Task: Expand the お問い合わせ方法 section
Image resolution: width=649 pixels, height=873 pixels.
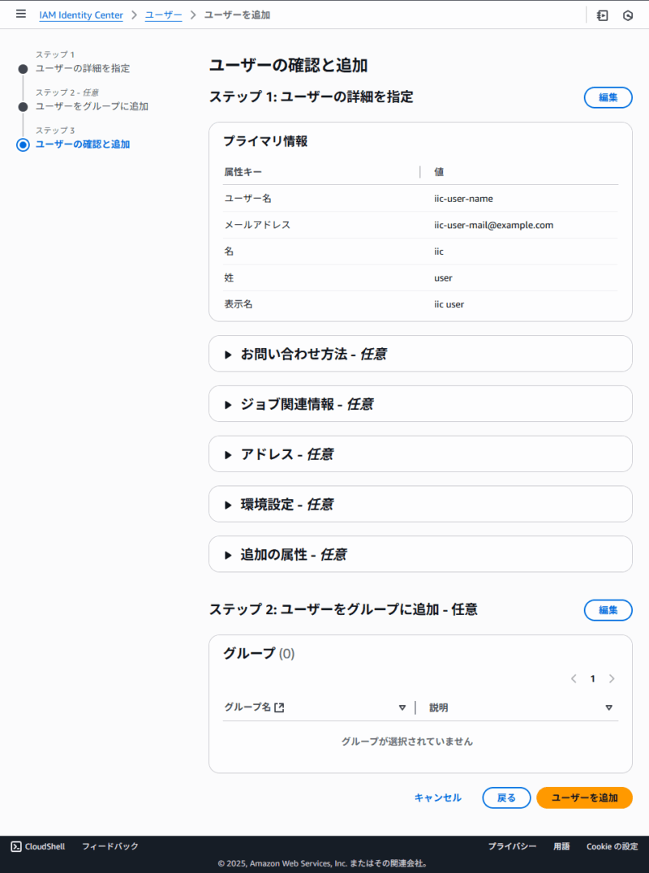Action: tap(420, 354)
